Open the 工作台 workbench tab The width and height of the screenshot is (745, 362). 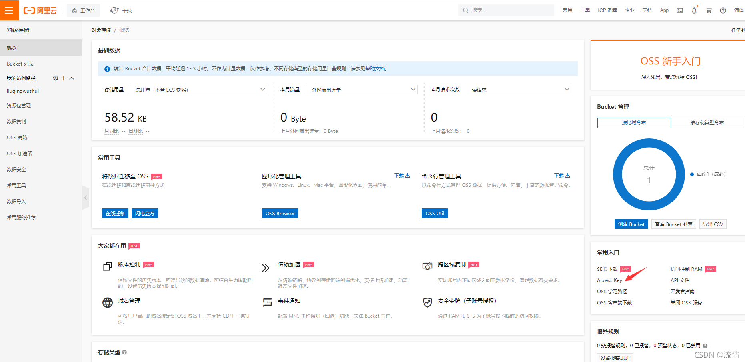(x=83, y=11)
